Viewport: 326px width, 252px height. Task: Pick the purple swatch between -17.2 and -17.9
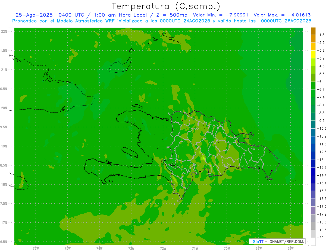(x=313, y=210)
